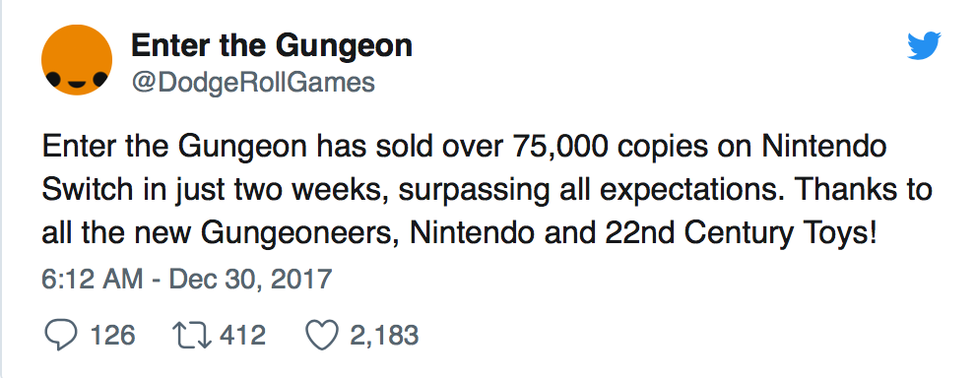Visit the @DodgeRollGames handle
Image resolution: width=975 pixels, height=378 pixels.
click(x=253, y=82)
